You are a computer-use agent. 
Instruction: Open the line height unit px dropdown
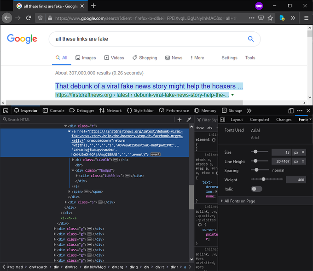[x=299, y=161]
